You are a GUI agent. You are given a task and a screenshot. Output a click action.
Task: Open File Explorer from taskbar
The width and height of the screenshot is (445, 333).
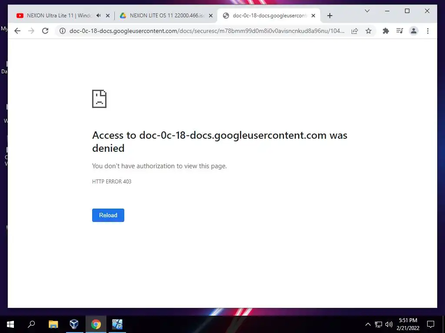click(x=53, y=324)
